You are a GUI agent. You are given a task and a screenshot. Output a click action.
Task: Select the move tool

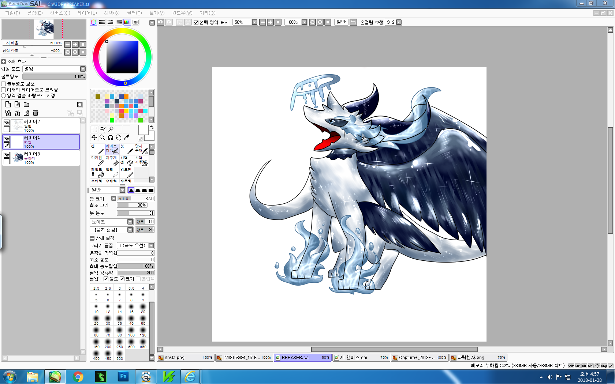point(94,138)
